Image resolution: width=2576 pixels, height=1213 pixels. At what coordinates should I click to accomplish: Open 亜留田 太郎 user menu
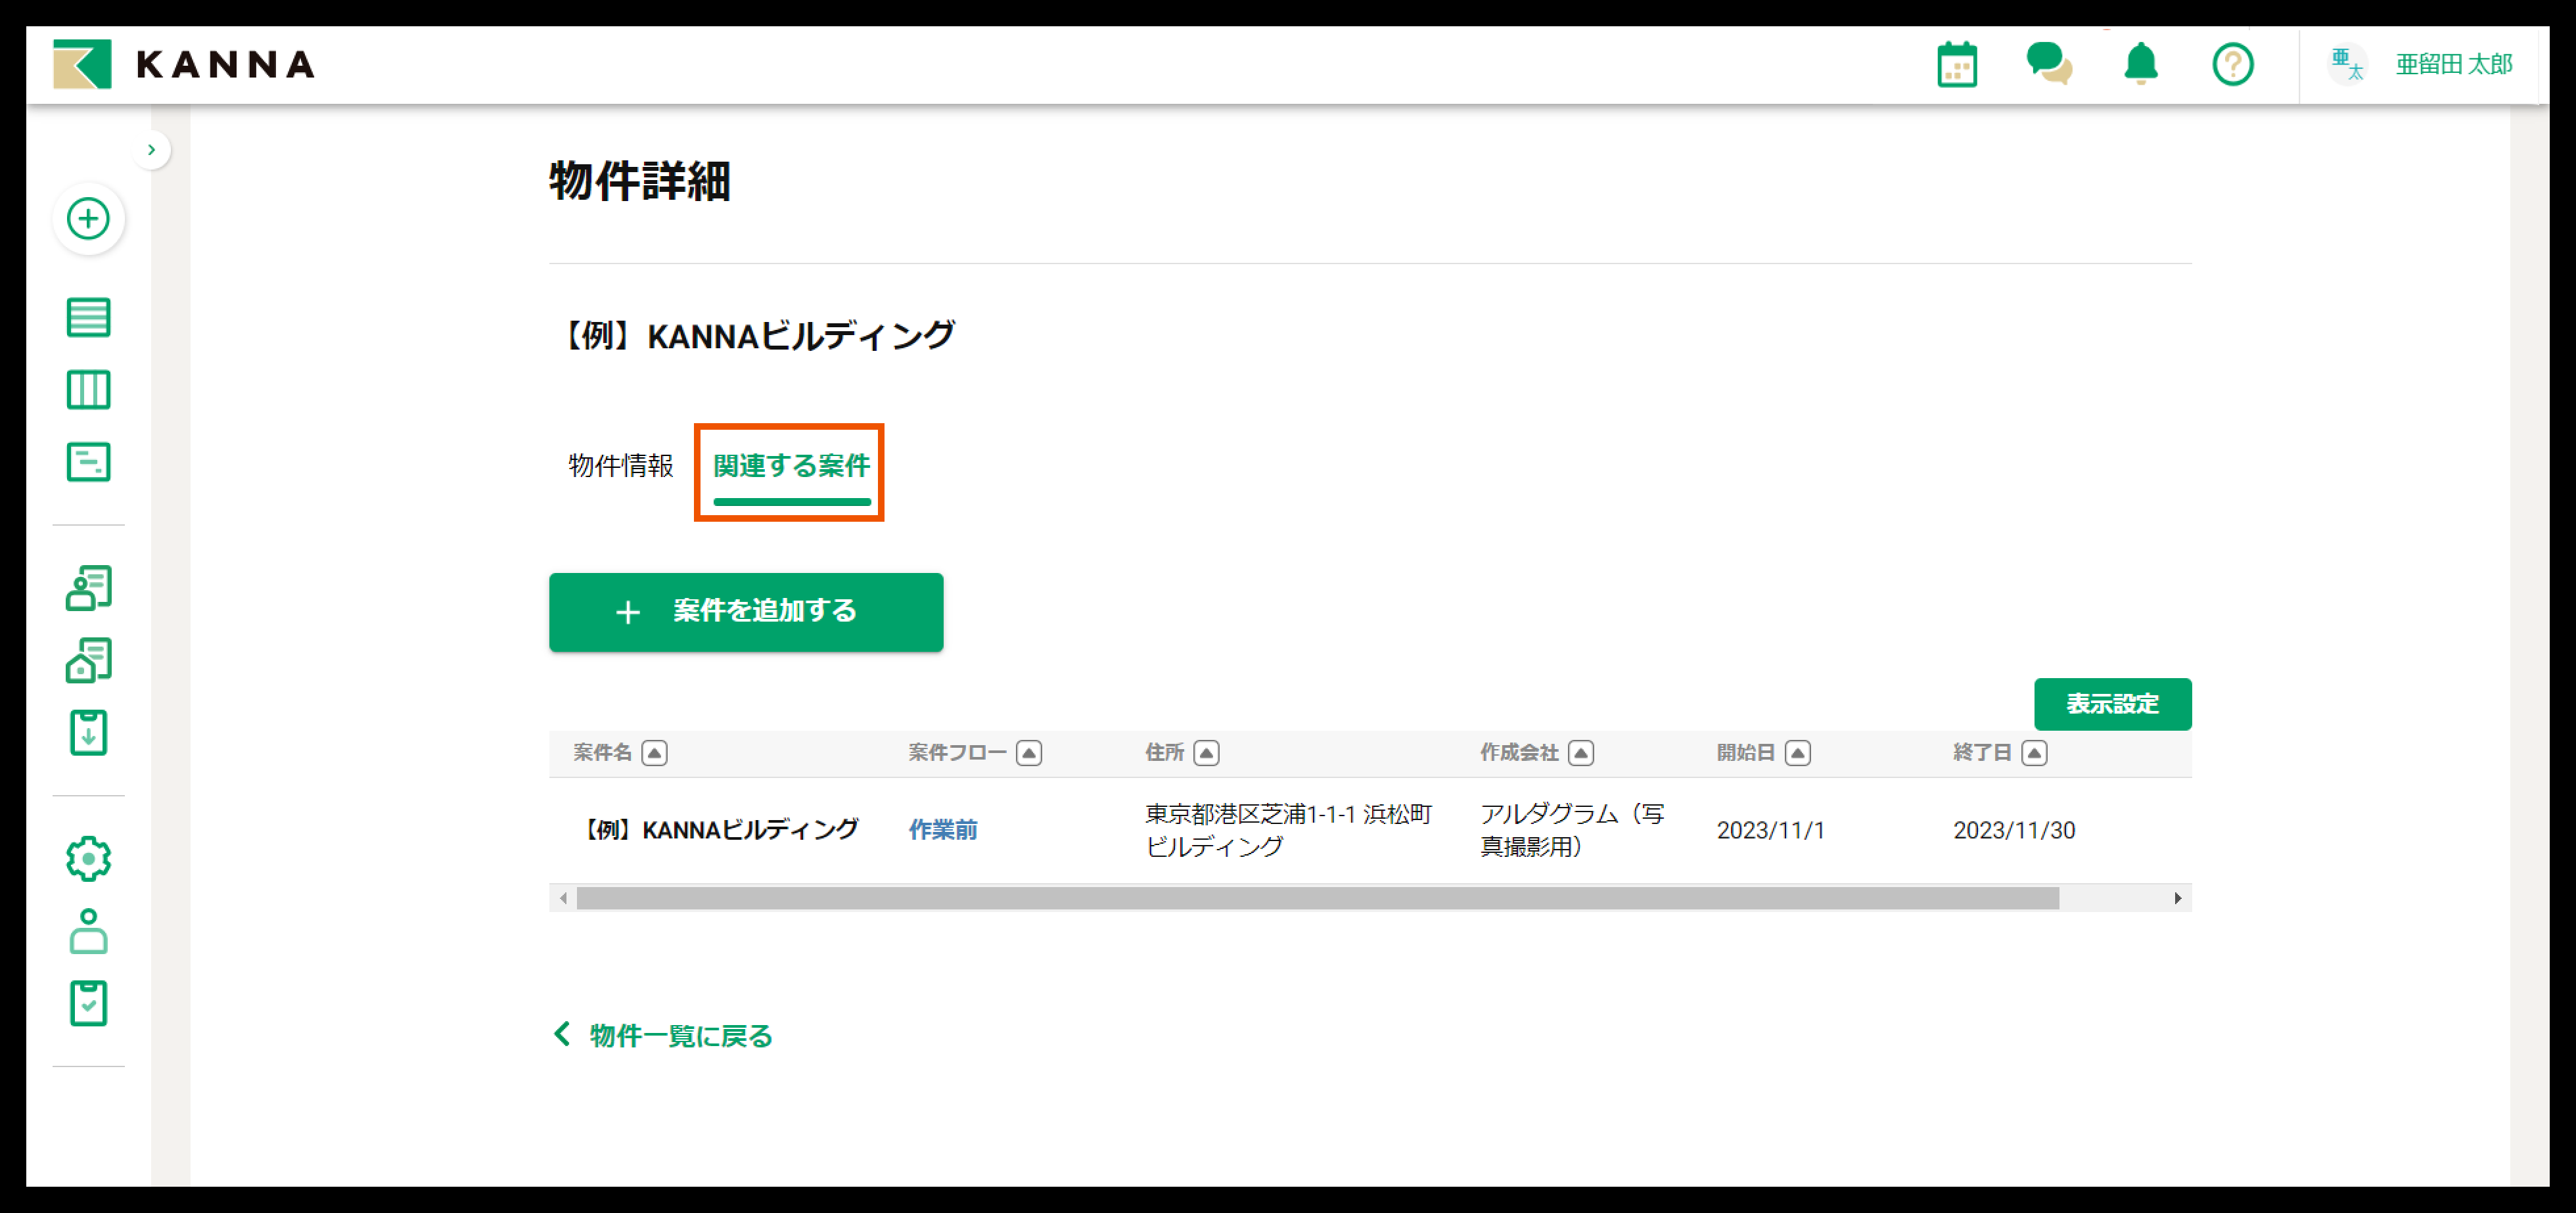[2452, 65]
